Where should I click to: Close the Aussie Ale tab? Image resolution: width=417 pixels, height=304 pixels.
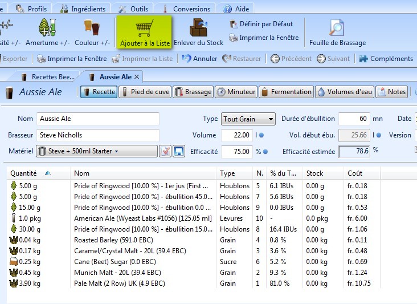[x=137, y=77]
